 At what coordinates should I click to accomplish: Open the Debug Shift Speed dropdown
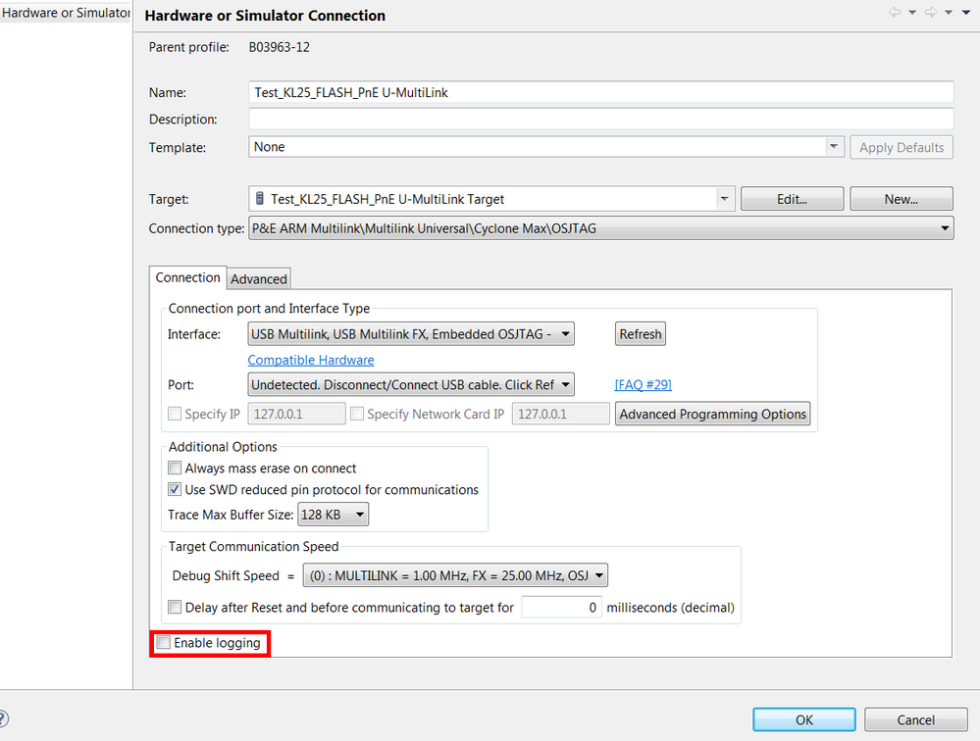(x=598, y=575)
